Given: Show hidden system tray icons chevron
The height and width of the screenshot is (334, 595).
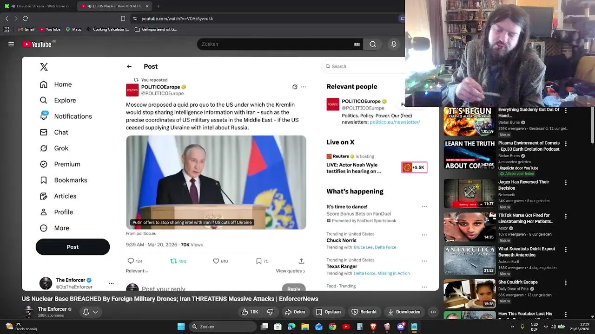Looking at the screenshot, I should [512, 327].
